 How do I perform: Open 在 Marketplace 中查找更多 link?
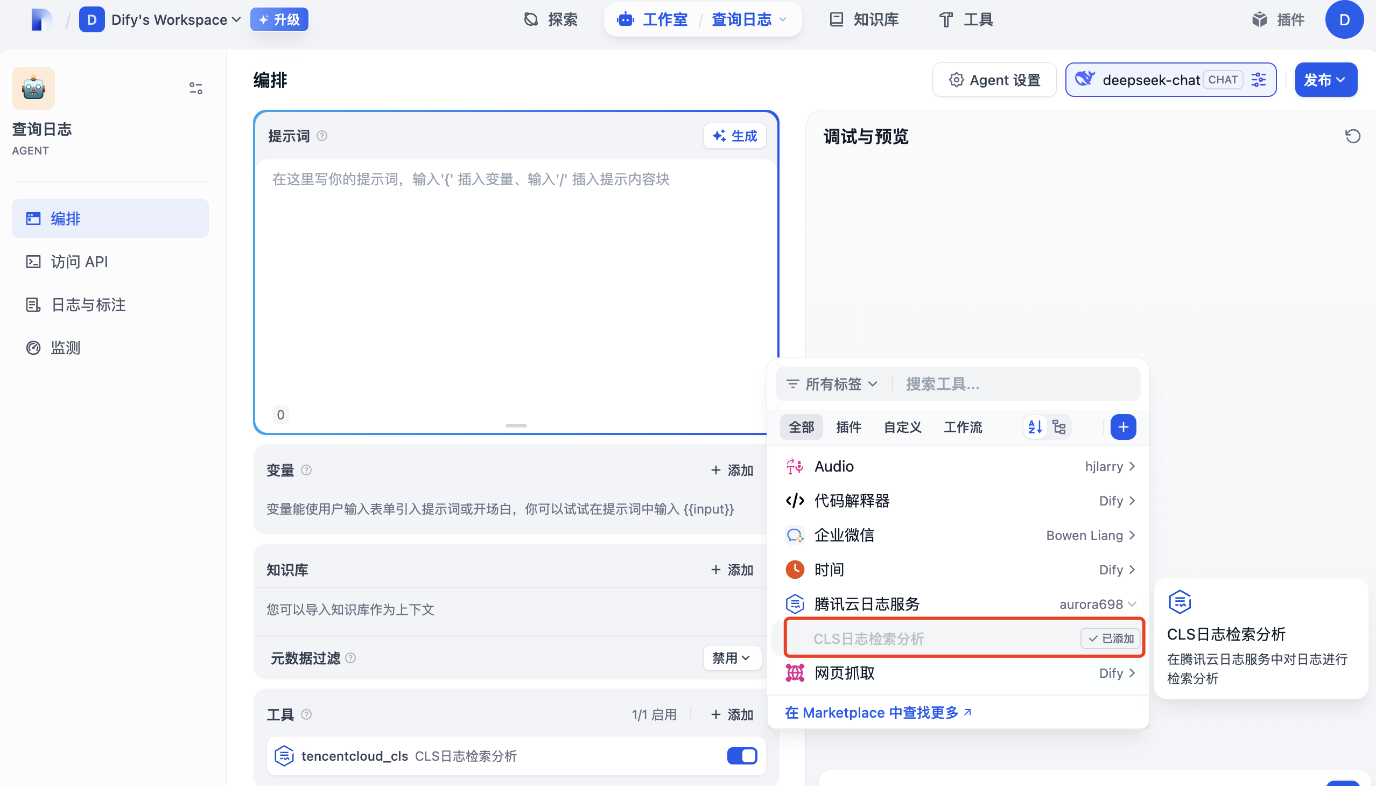point(877,713)
